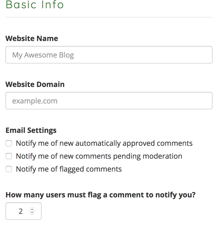218x225 pixels.
Task: Click the decrement arrow on the flag count stepper
Action: [32, 213]
